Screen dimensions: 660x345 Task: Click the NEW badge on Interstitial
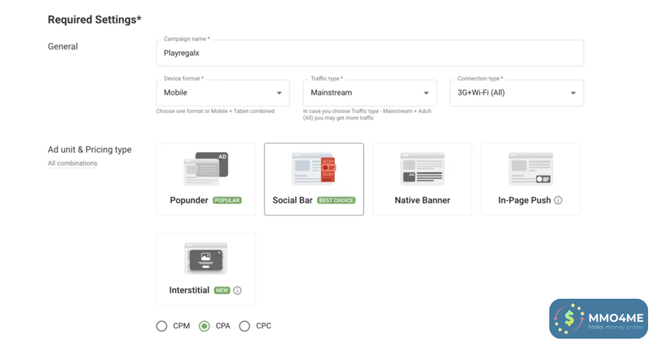pyautogui.click(x=222, y=290)
